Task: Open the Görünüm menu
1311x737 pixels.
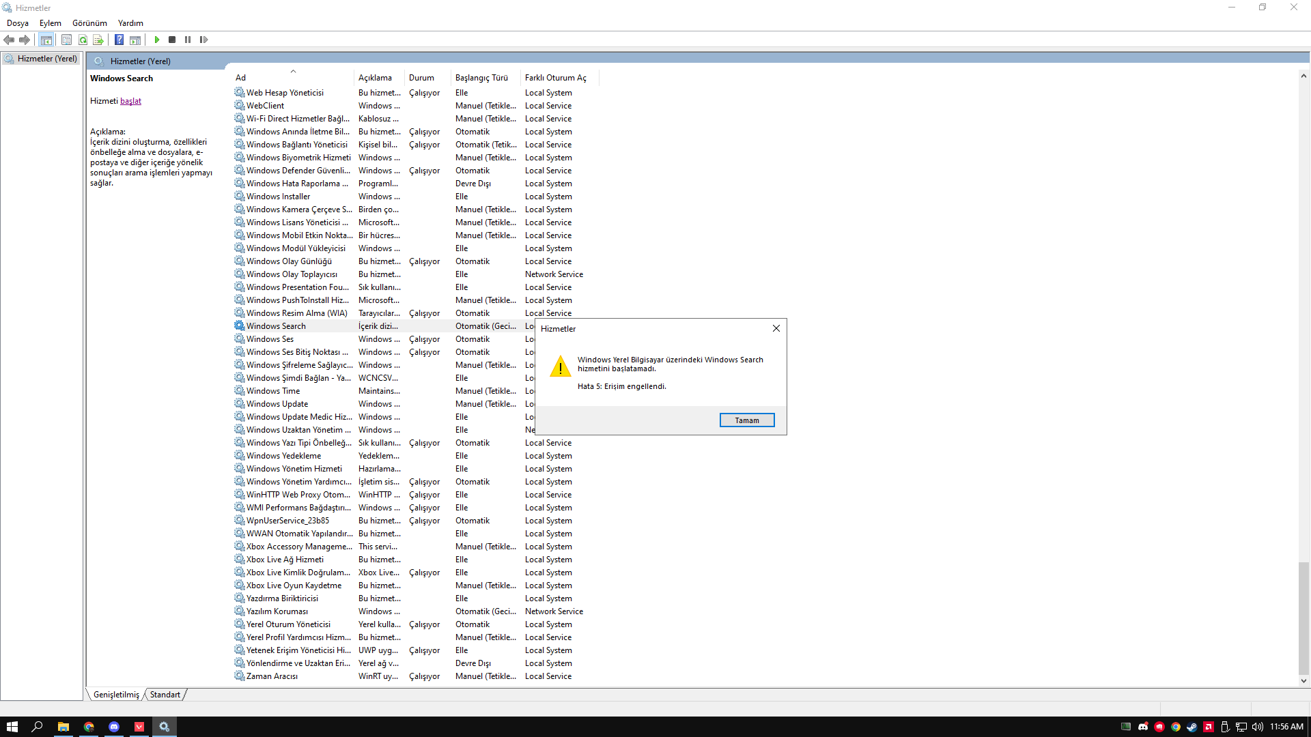Action: click(x=89, y=23)
